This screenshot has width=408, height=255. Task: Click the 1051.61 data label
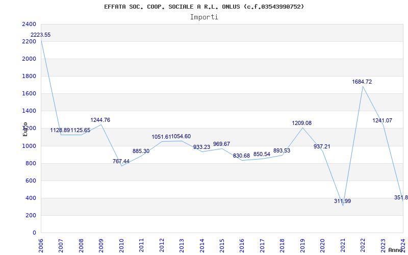(x=161, y=137)
